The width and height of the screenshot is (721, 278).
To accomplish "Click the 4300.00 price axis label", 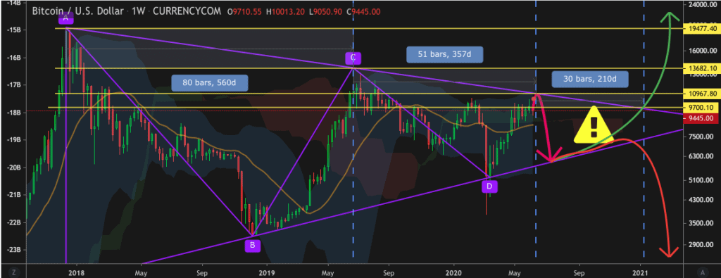I will [702, 200].
